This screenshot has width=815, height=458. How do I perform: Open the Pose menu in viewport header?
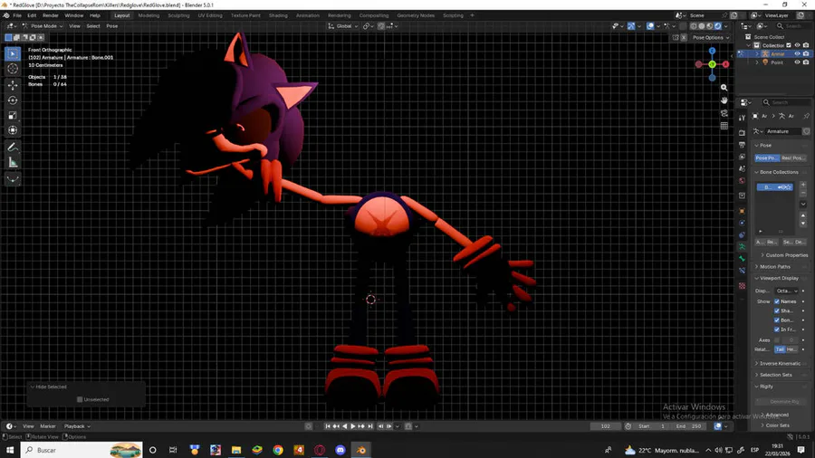click(111, 26)
